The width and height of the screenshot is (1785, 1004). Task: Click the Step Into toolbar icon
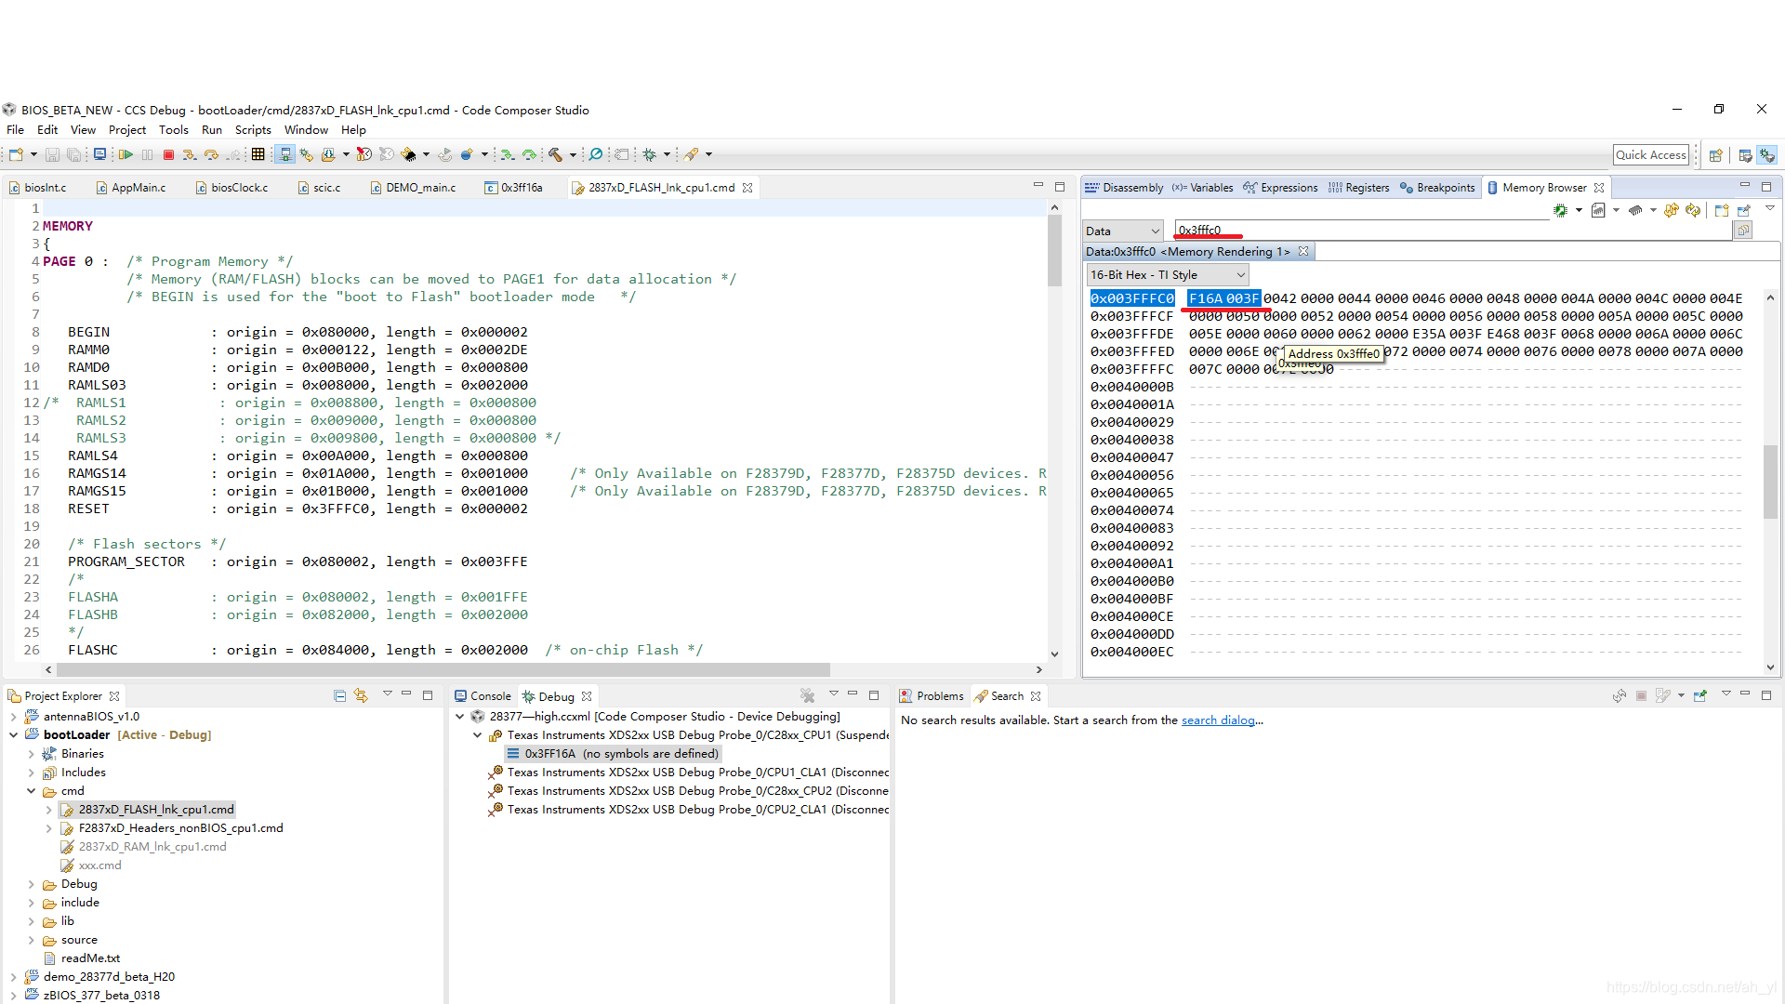pyautogui.click(x=190, y=155)
